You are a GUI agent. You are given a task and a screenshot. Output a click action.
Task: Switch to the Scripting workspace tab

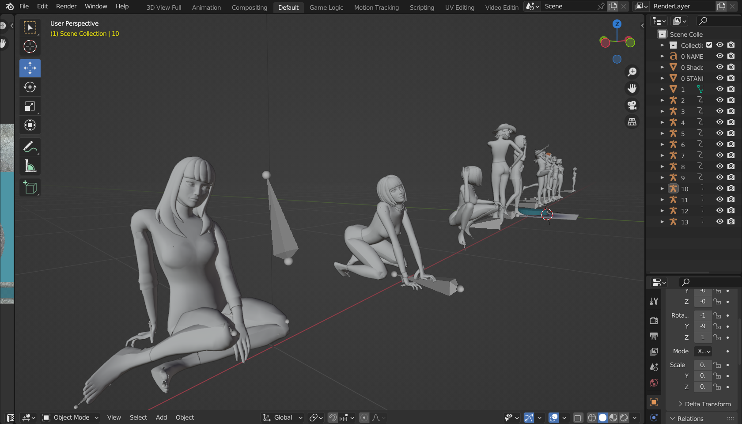[422, 8]
